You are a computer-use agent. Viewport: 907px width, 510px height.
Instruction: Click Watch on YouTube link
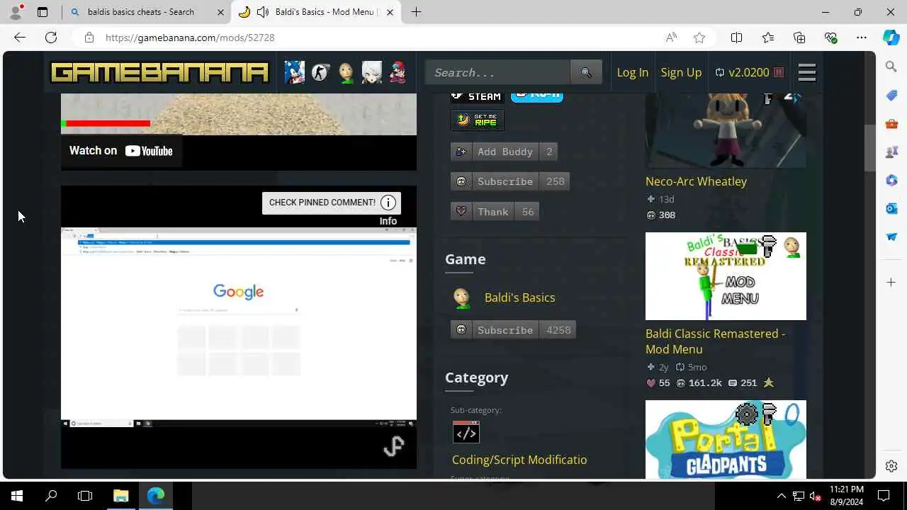[x=121, y=150]
